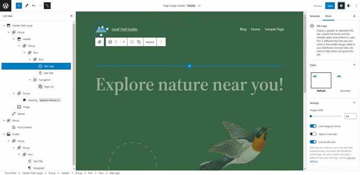
Task: Collapse the Styles panel section
Action: [x=354, y=65]
